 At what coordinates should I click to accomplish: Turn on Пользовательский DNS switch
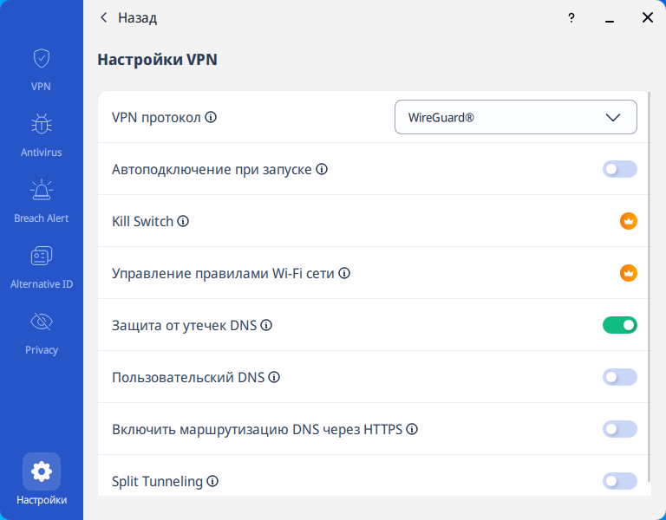point(620,377)
